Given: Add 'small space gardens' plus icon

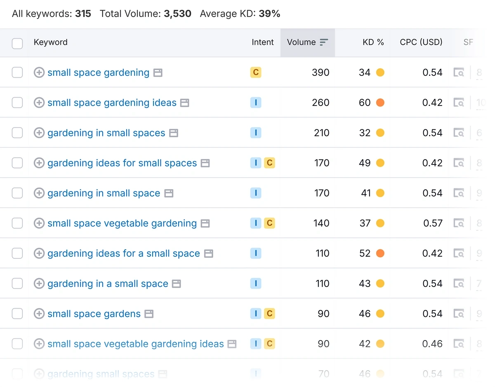Looking at the screenshot, I should (x=39, y=314).
